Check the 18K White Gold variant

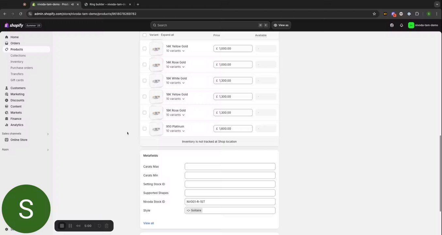(x=144, y=80)
